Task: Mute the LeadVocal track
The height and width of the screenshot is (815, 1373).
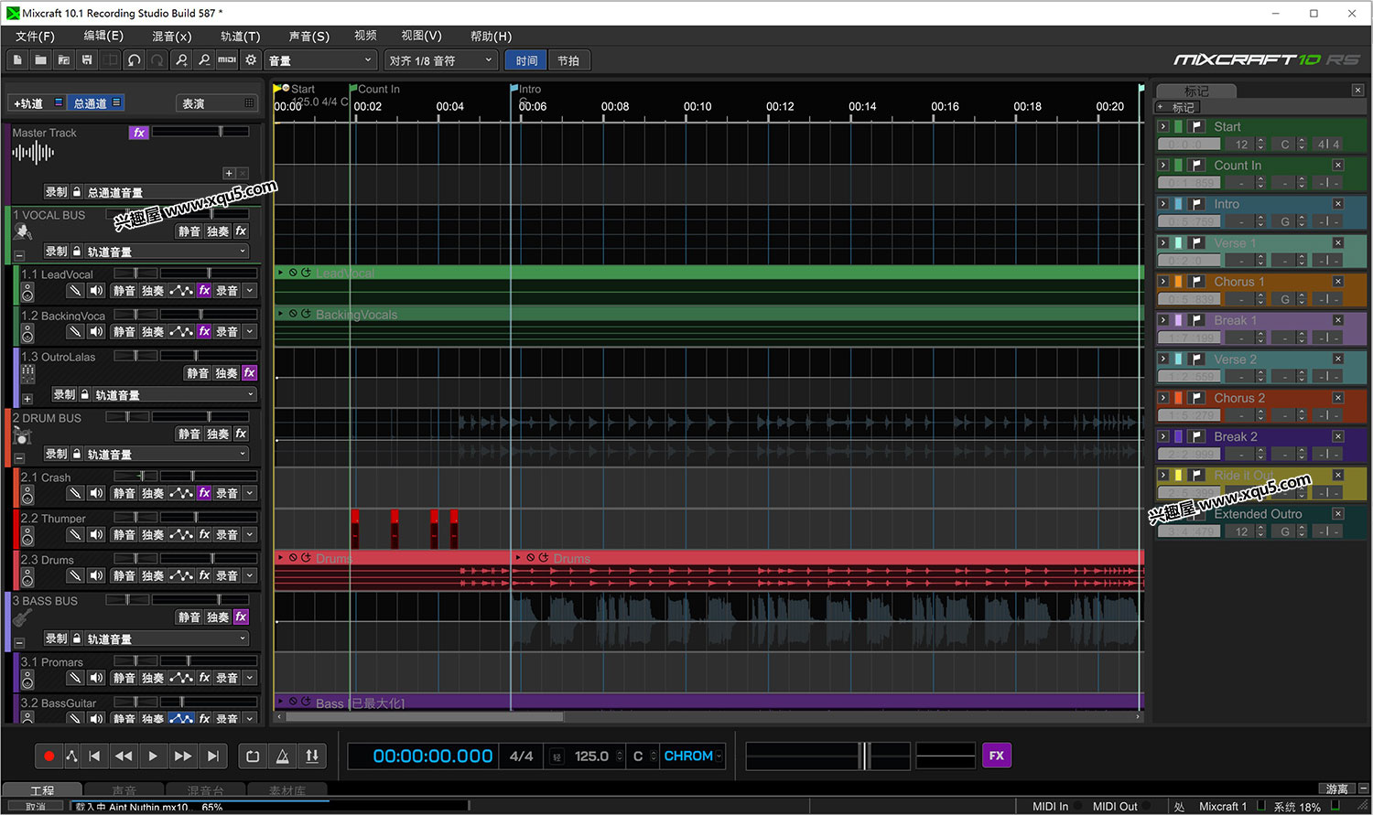Action: click(x=124, y=291)
